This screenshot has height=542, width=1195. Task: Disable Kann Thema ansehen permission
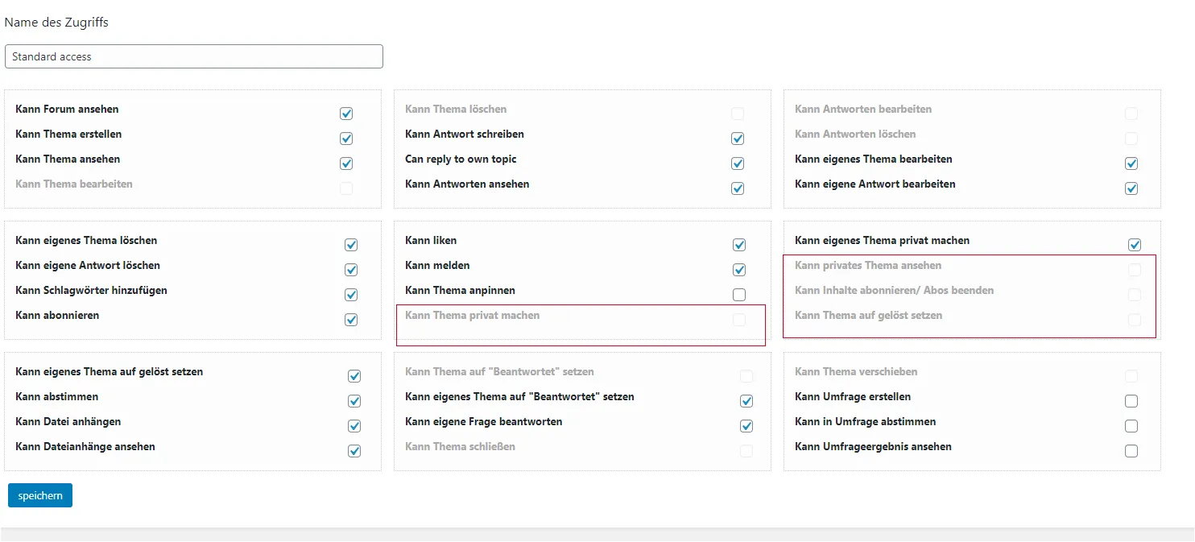tap(346, 163)
